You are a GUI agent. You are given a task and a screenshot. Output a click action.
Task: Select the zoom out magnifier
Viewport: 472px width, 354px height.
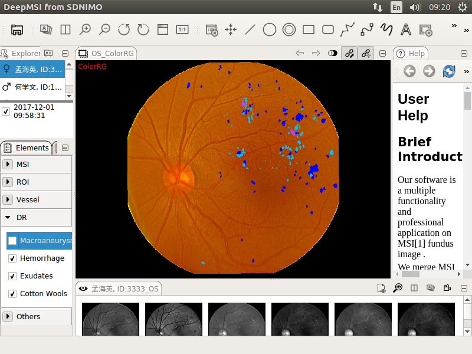point(104,29)
